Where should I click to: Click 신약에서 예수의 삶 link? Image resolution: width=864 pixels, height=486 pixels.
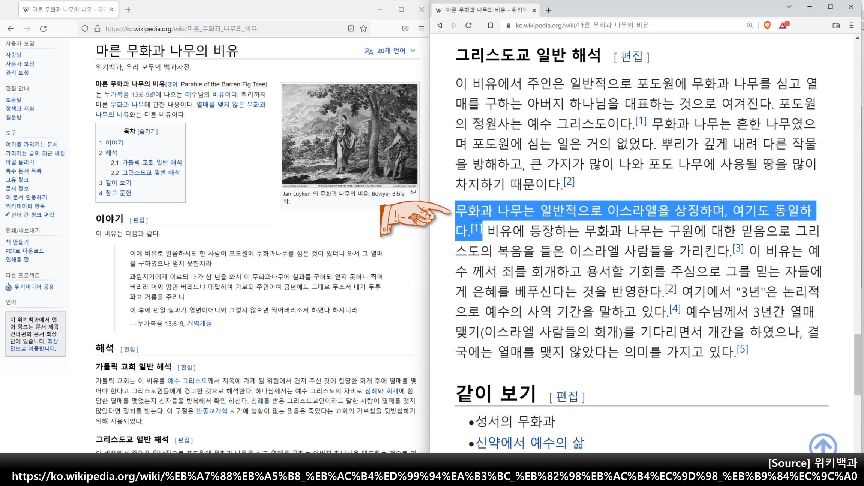[529, 443]
